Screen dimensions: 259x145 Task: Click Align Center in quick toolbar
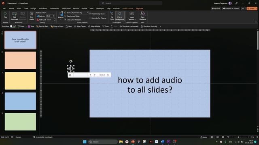click(x=80, y=26)
